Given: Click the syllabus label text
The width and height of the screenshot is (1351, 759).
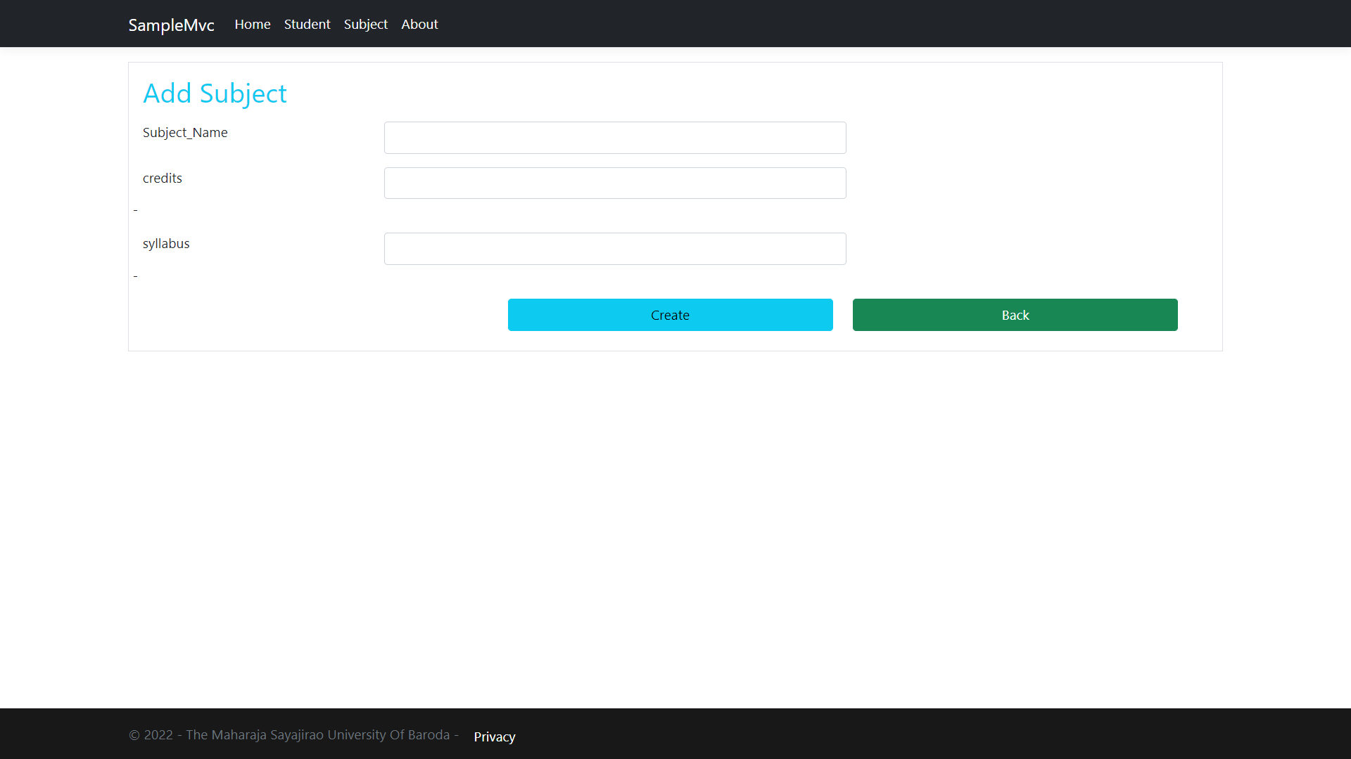Looking at the screenshot, I should pyautogui.click(x=166, y=244).
